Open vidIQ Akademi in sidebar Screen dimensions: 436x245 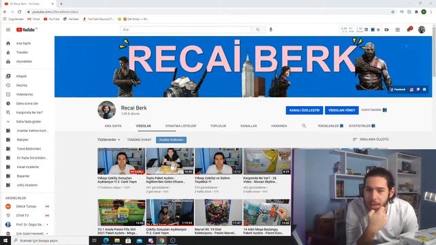coord(27,185)
